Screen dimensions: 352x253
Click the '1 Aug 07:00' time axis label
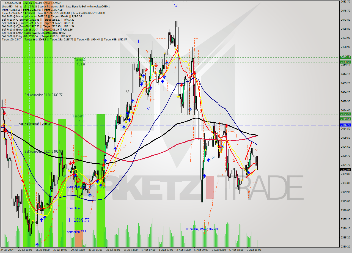[148, 250]
